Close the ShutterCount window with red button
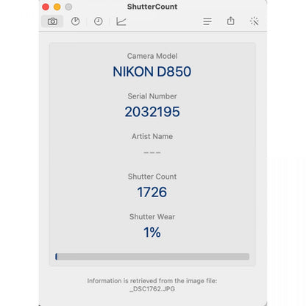Image resolution: width=306 pixels, height=306 pixels. tap(46, 7)
